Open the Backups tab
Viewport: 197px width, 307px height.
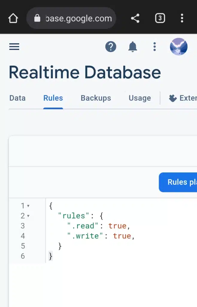96,98
